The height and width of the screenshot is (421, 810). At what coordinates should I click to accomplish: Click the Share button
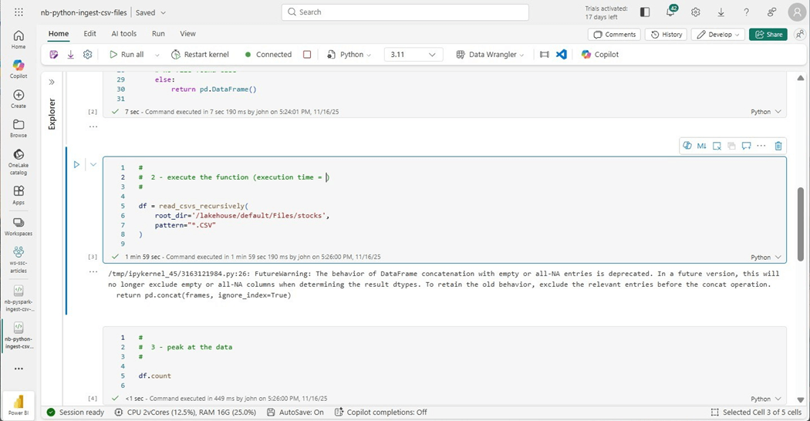click(x=768, y=35)
